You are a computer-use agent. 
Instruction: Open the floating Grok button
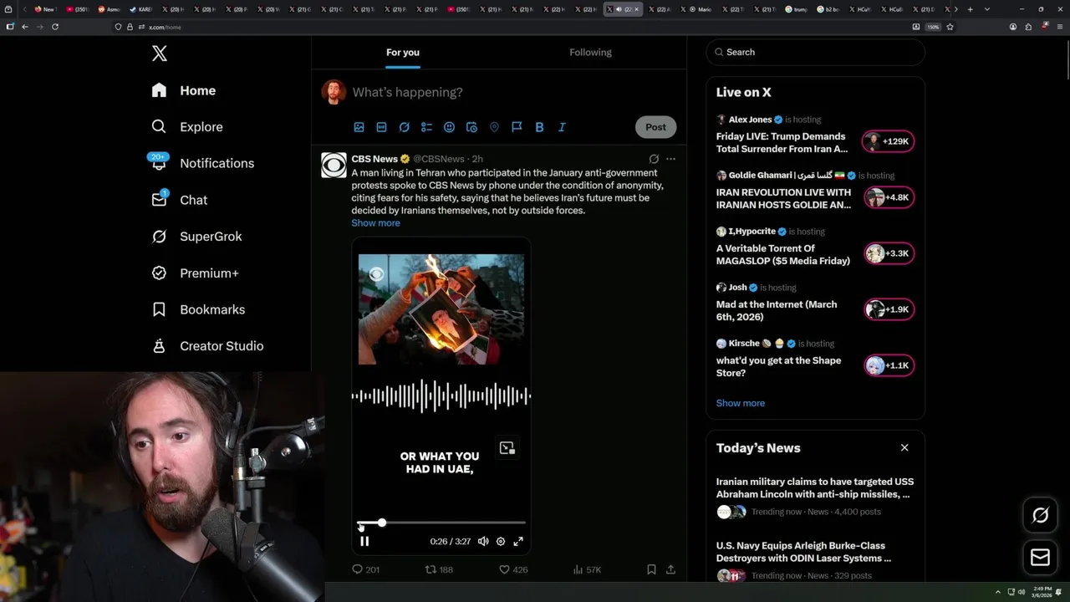(x=1041, y=515)
